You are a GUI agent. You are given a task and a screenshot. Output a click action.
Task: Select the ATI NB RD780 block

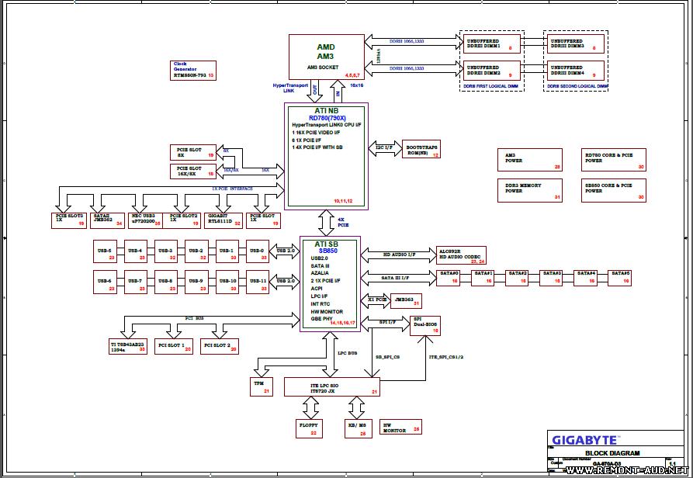tap(325, 155)
